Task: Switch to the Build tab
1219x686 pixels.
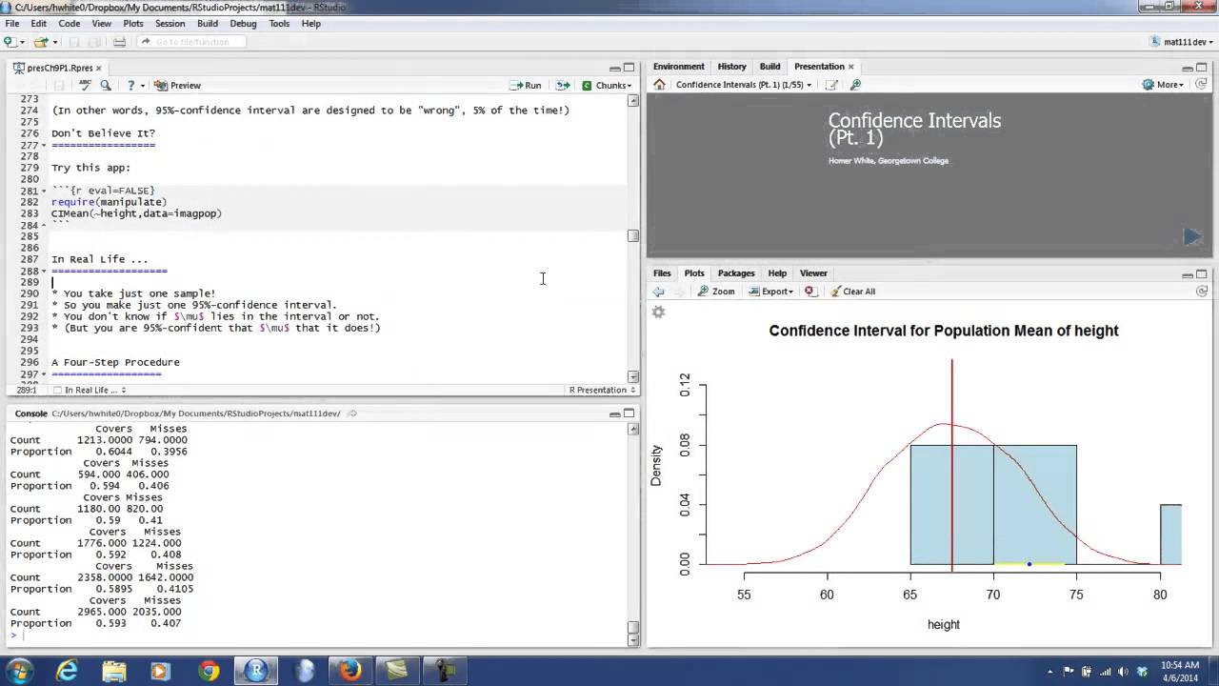Action: [769, 67]
